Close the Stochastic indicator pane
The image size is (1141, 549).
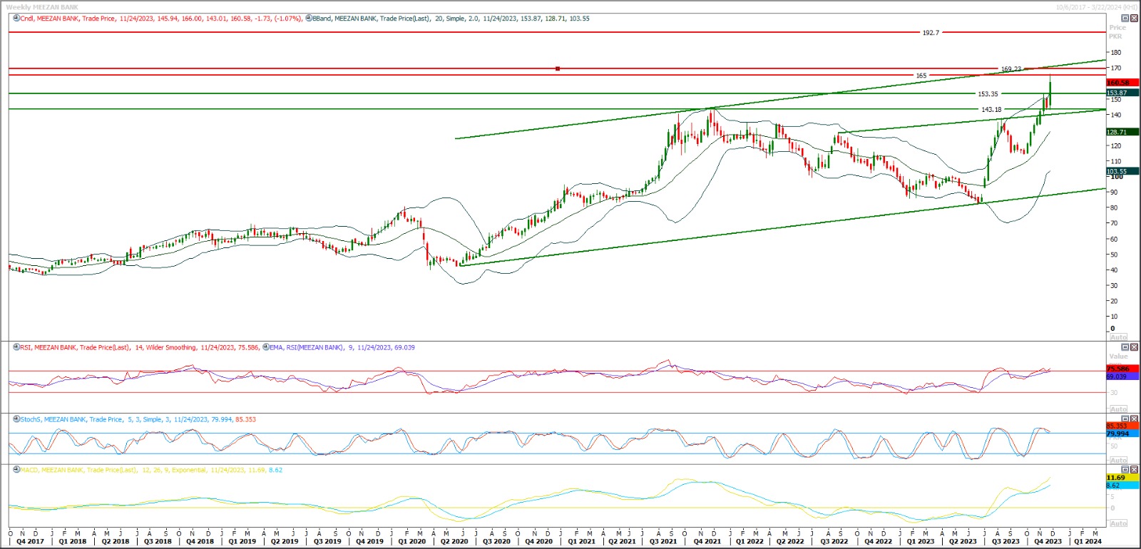coord(1134,419)
